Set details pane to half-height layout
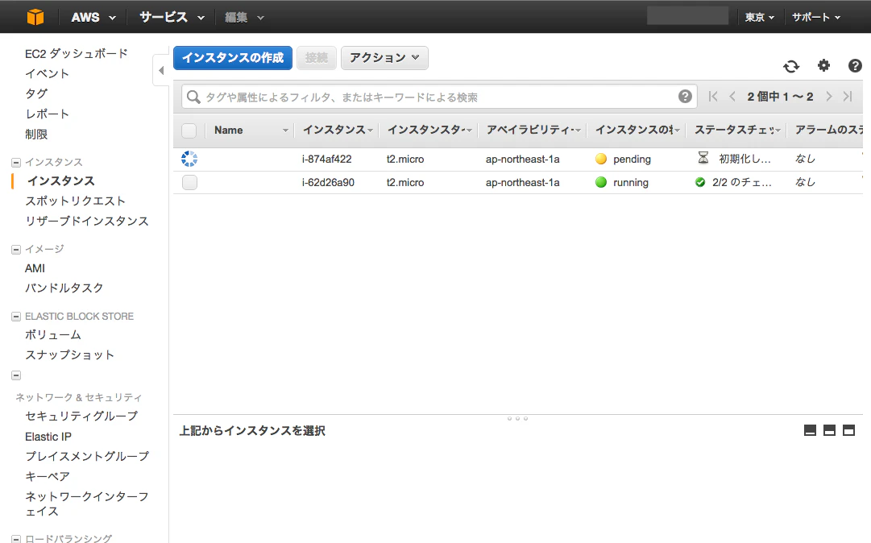This screenshot has height=543, width=871. pos(829,430)
